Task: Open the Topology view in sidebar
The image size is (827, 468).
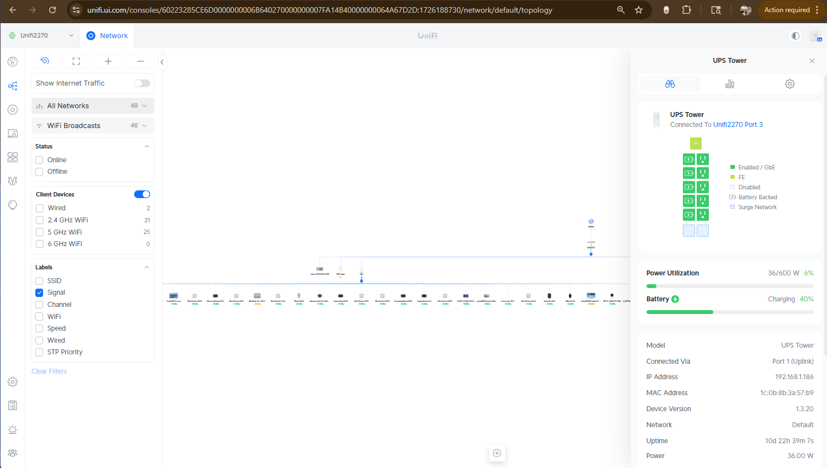Action: coord(13,86)
